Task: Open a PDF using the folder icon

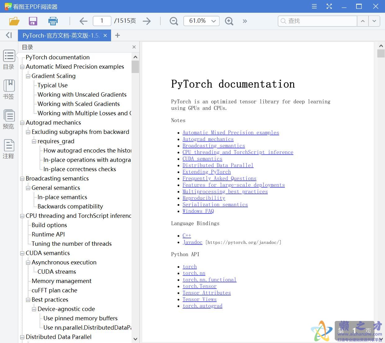Action: click(14, 21)
